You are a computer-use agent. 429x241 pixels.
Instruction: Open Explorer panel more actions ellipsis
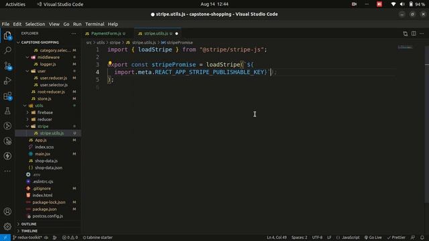(74, 33)
